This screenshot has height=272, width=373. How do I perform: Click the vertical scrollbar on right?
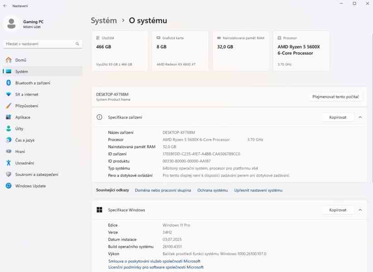click(x=372, y=108)
